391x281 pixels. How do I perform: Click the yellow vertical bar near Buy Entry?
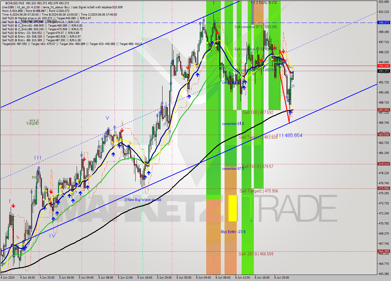(232, 208)
